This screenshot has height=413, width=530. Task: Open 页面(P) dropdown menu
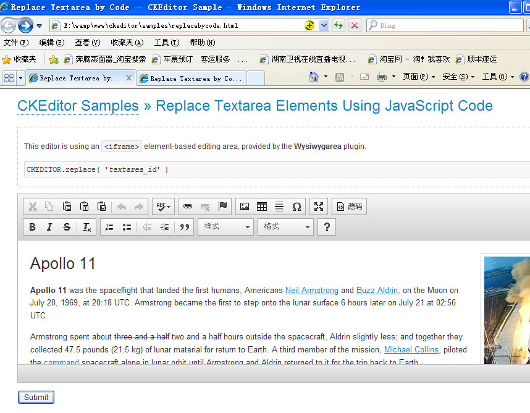[419, 77]
